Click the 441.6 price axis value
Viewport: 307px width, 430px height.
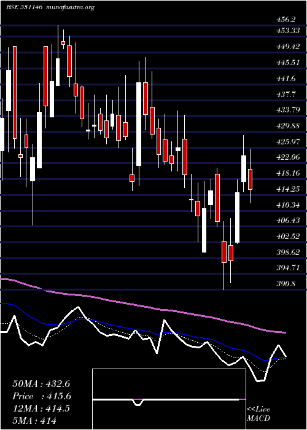point(286,79)
